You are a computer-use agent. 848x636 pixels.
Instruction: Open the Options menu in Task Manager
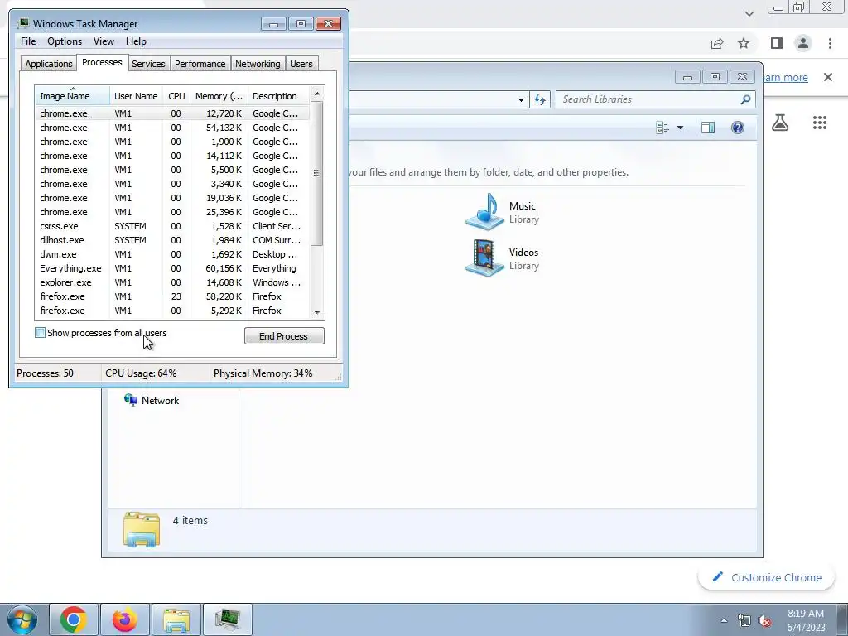tap(65, 41)
